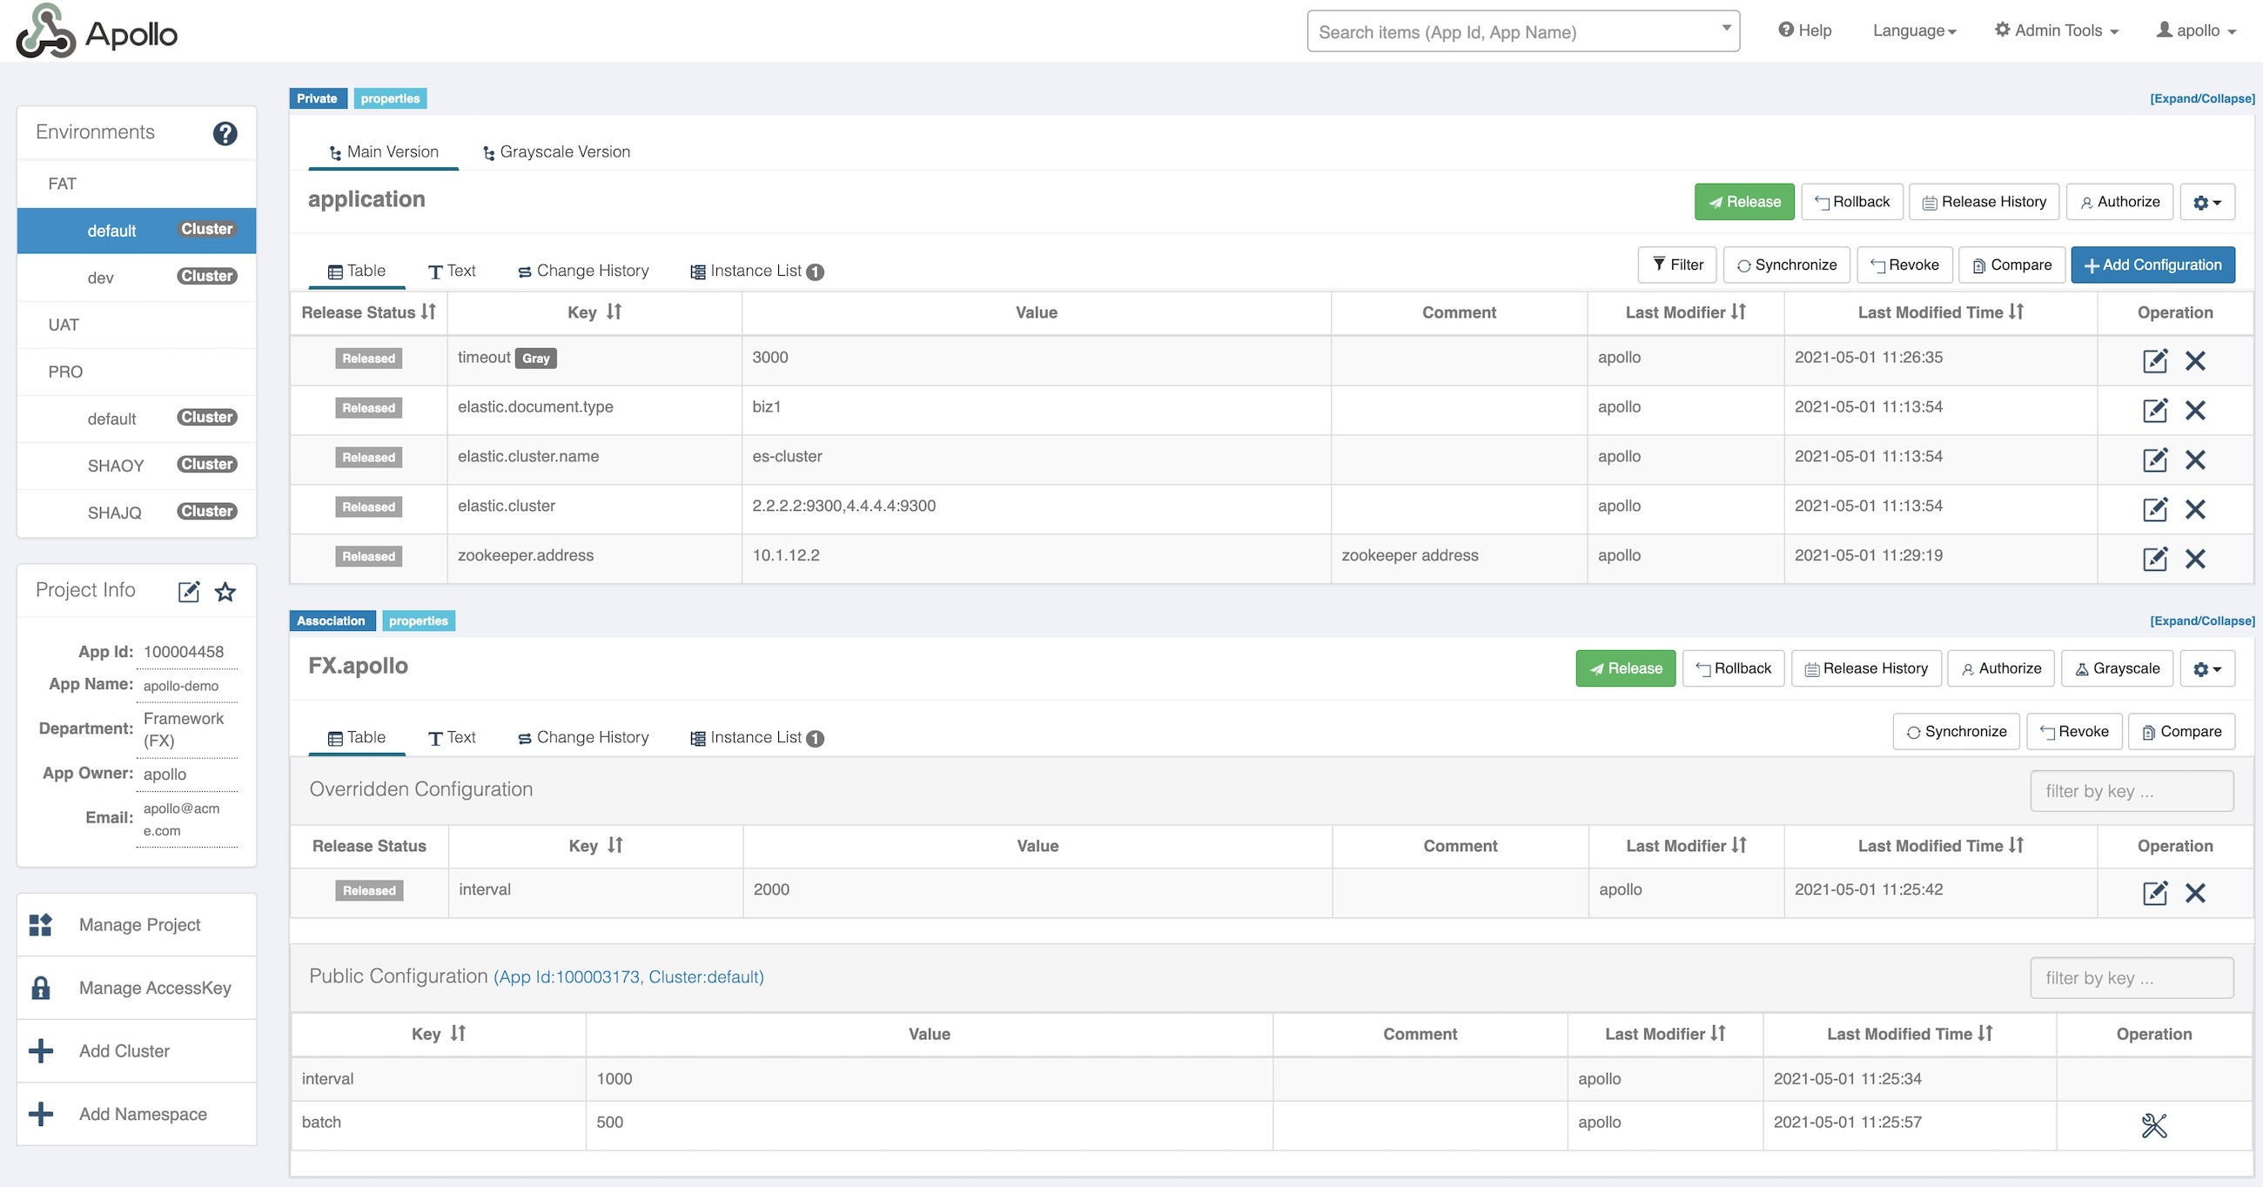Switch to the Text tab in application namespace
The width and height of the screenshot is (2263, 1187).
[x=452, y=271]
